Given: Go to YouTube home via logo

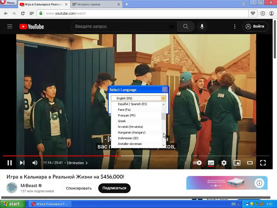Looking at the screenshot, I should tap(32, 27).
